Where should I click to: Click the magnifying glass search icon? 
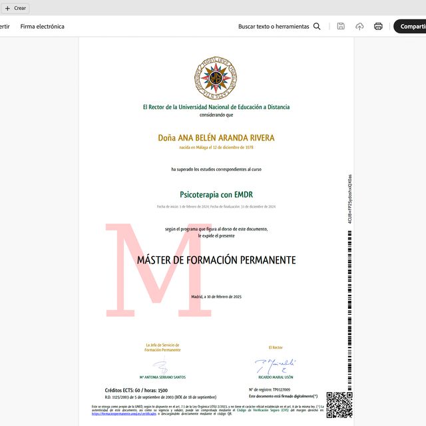coord(317,27)
